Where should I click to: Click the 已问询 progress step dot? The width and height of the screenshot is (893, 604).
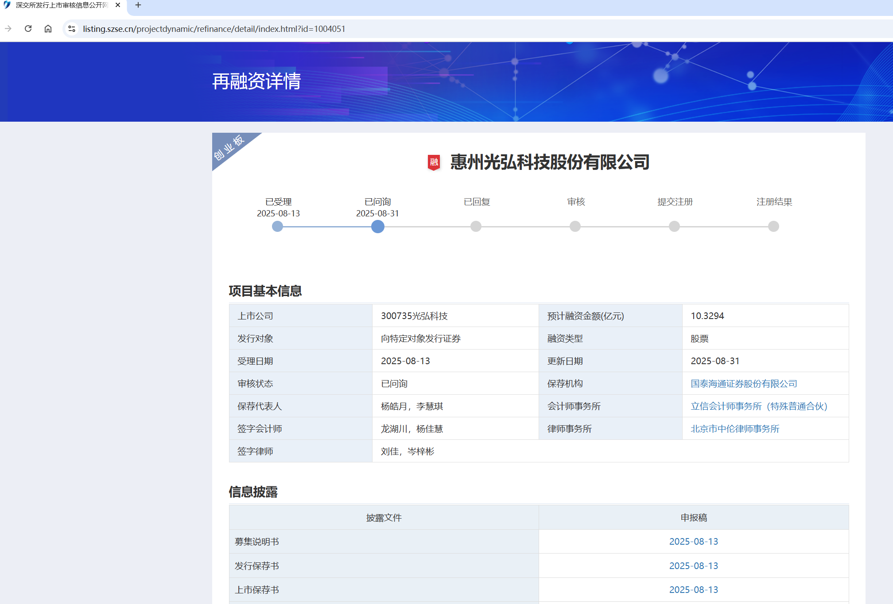[377, 227]
